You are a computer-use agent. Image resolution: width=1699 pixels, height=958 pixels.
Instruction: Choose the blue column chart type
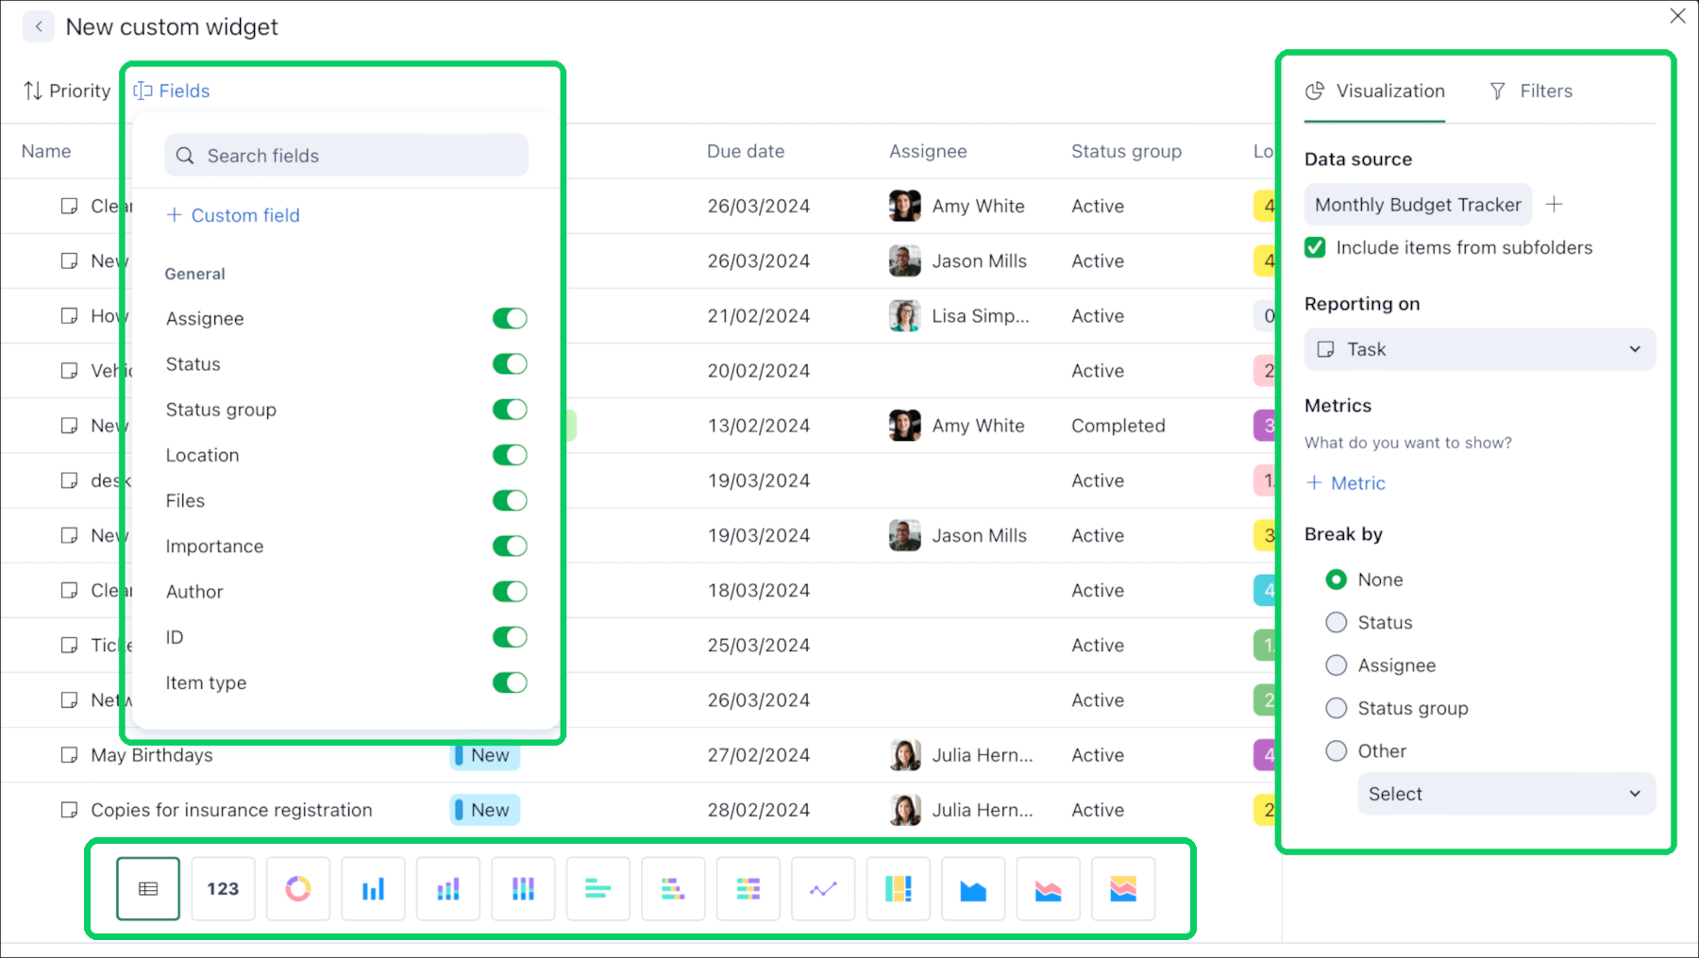373,888
